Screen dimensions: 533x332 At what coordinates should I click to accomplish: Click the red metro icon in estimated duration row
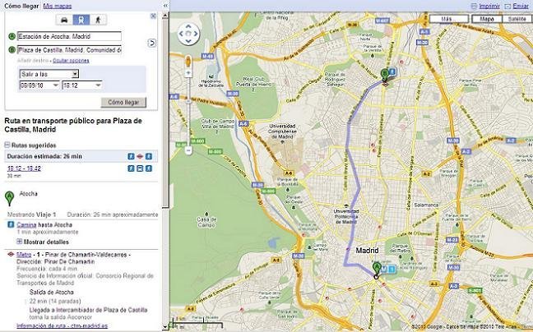click(140, 156)
